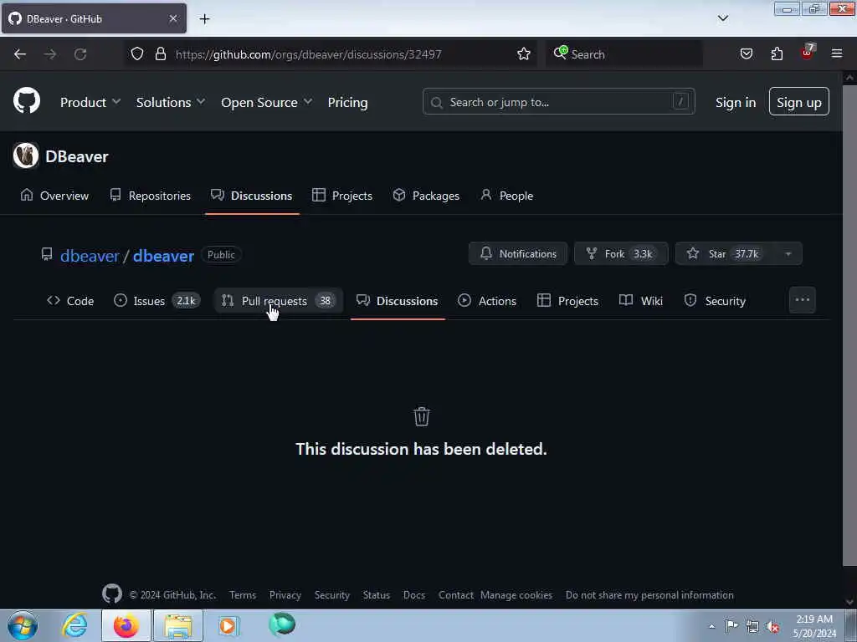
Task: Open the tracking protection shield icon
Action: point(137,54)
